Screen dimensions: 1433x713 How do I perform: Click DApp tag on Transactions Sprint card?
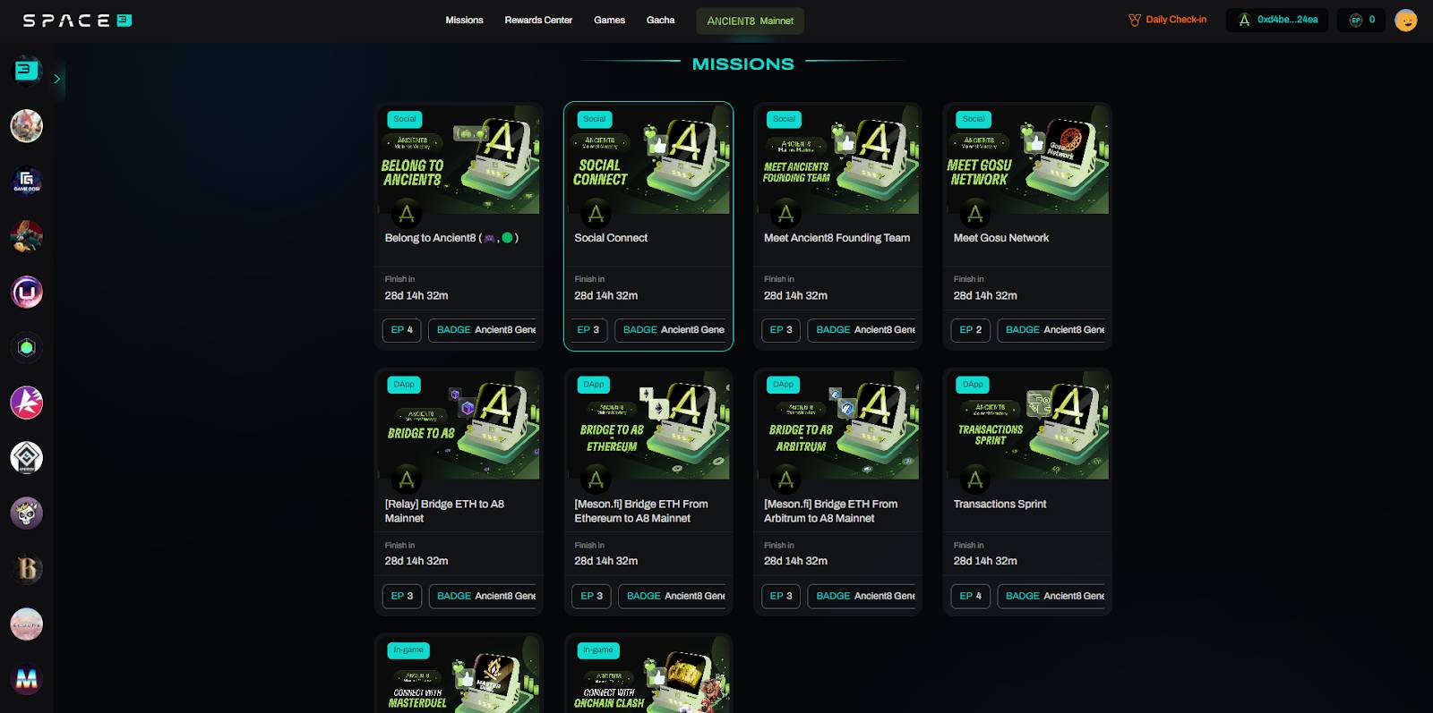973,385
